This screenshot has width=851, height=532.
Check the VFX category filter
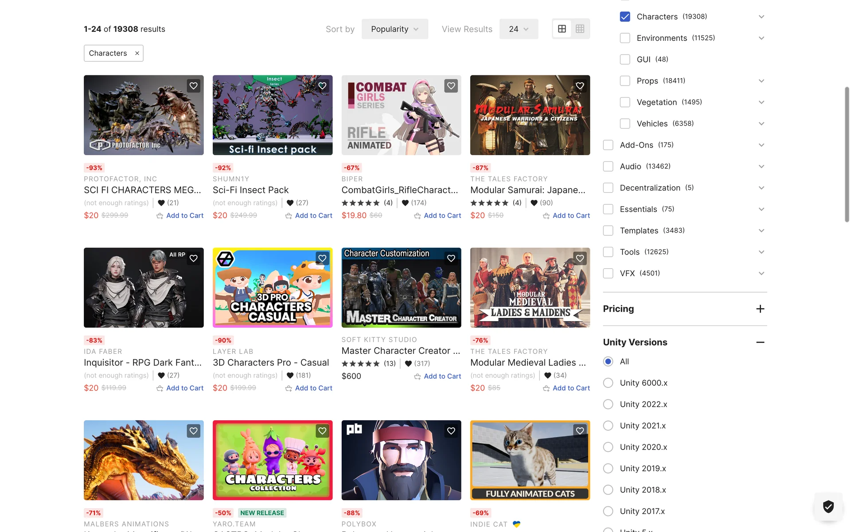coord(608,274)
